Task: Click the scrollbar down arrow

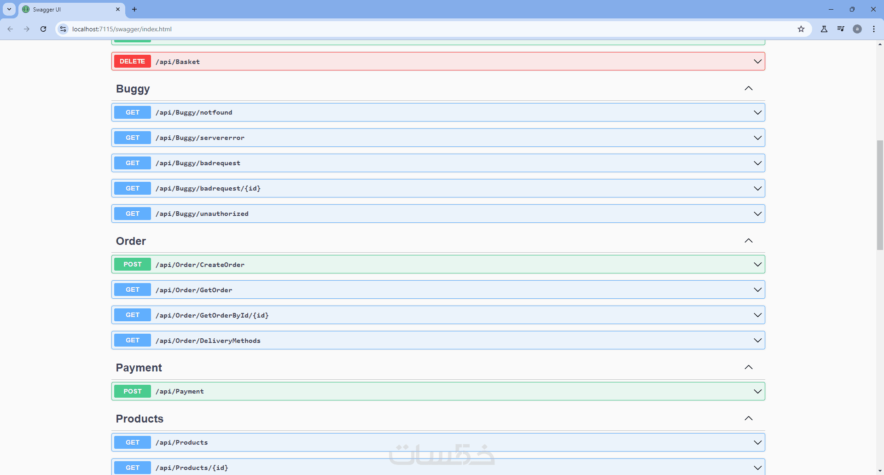Action: coord(880,471)
